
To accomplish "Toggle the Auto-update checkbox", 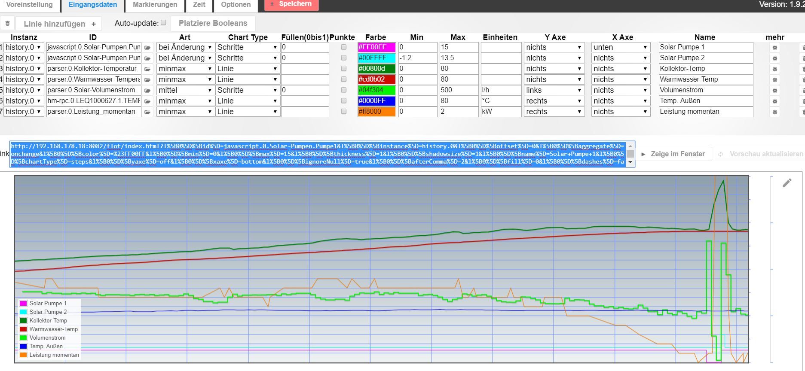I will [163, 23].
